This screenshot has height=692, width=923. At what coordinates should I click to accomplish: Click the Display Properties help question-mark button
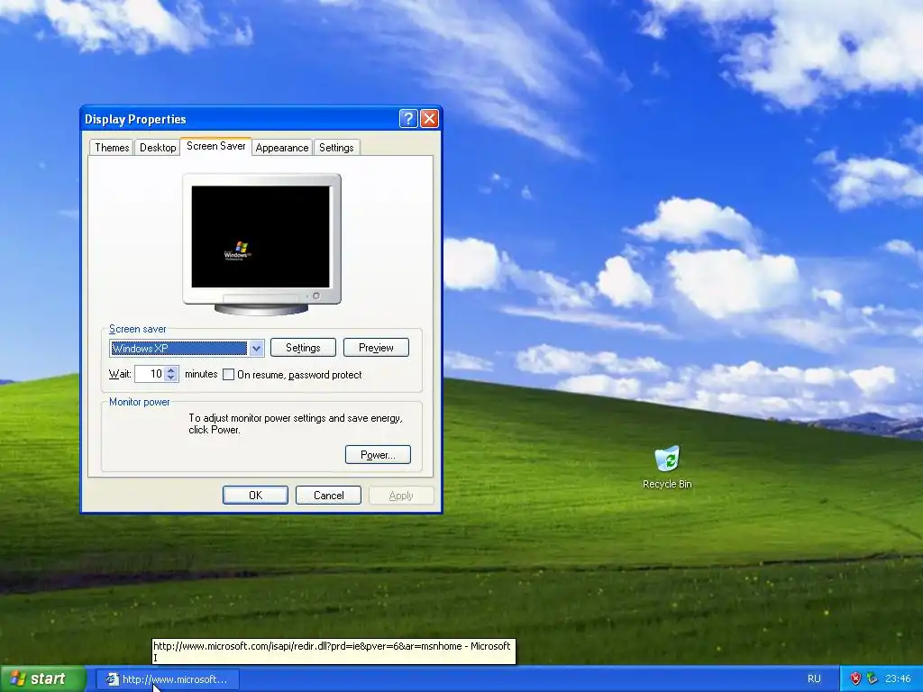[408, 119]
